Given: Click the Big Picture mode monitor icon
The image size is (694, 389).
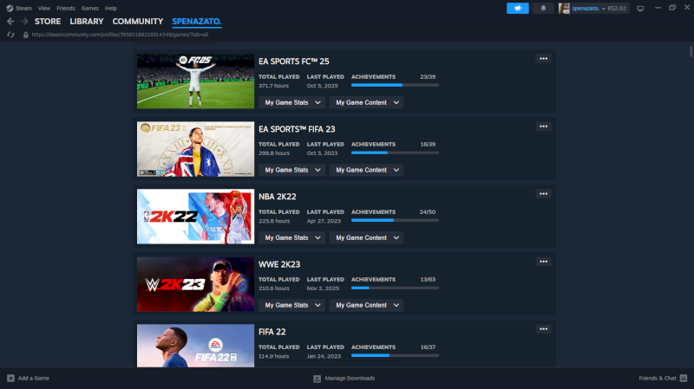Looking at the screenshot, I should [x=640, y=8].
